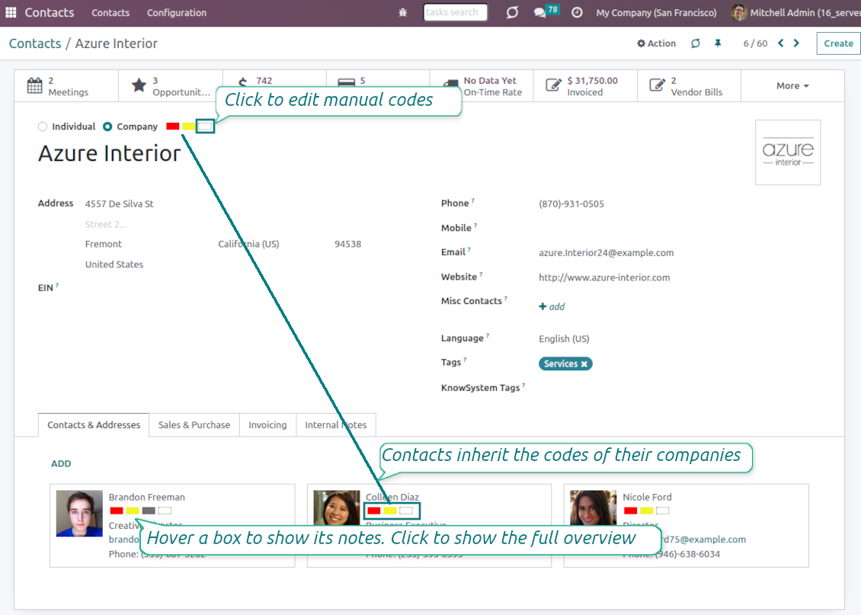Expand the More stat buttons dropdown

point(792,85)
